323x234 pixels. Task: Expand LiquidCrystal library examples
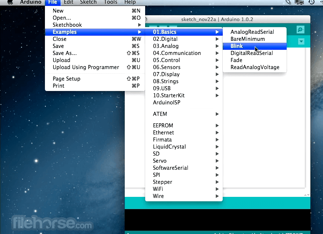point(184,147)
